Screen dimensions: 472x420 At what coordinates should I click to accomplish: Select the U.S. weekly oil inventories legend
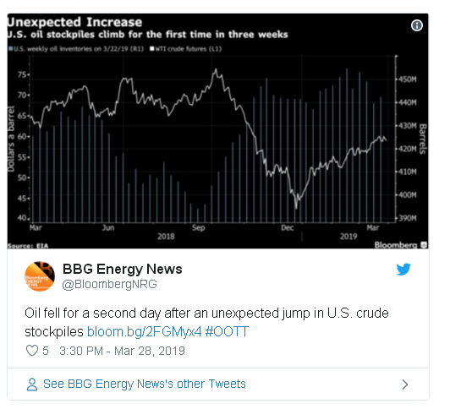coord(76,49)
